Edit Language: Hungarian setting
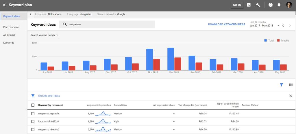This screenshot has width=296, height=134. click(x=79, y=14)
